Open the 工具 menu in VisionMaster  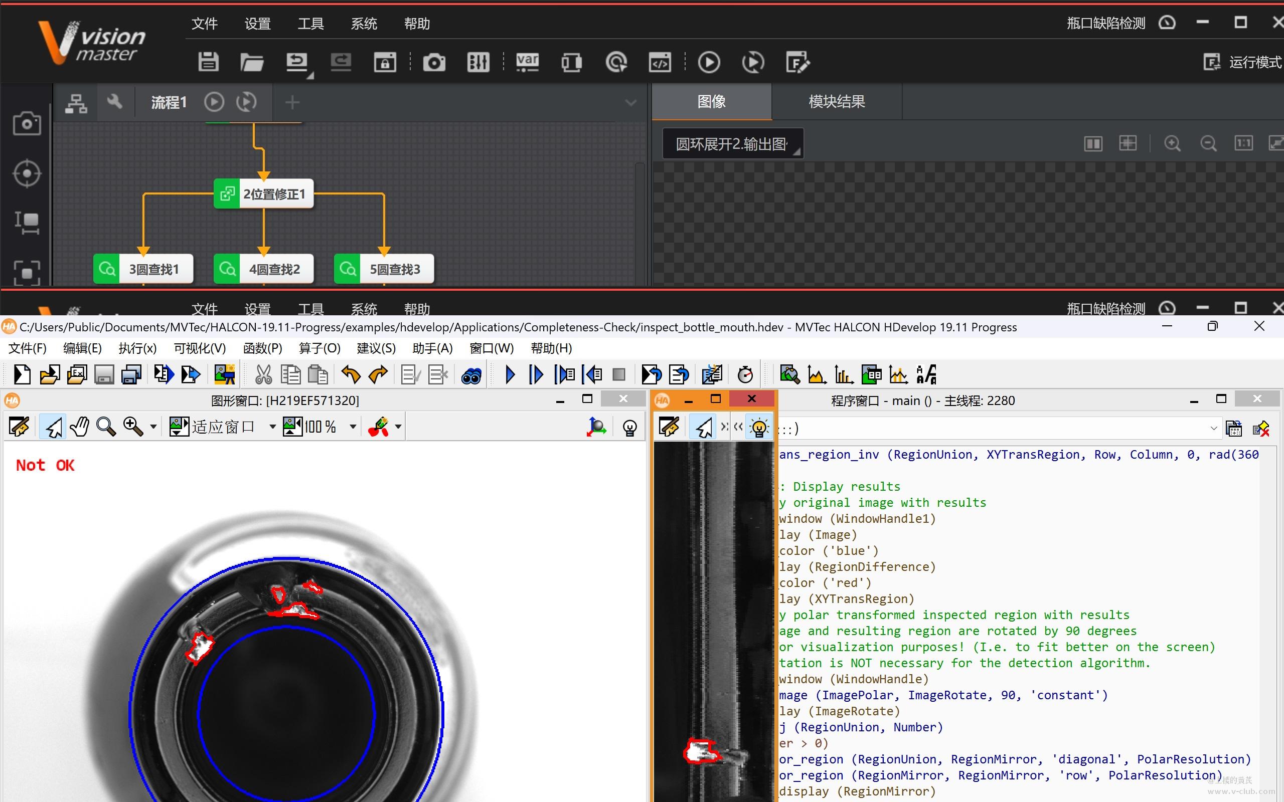pyautogui.click(x=310, y=24)
